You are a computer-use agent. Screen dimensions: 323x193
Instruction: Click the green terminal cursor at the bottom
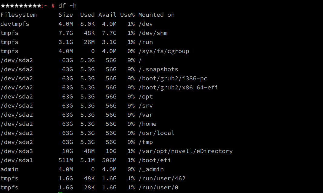(x=60, y=192)
